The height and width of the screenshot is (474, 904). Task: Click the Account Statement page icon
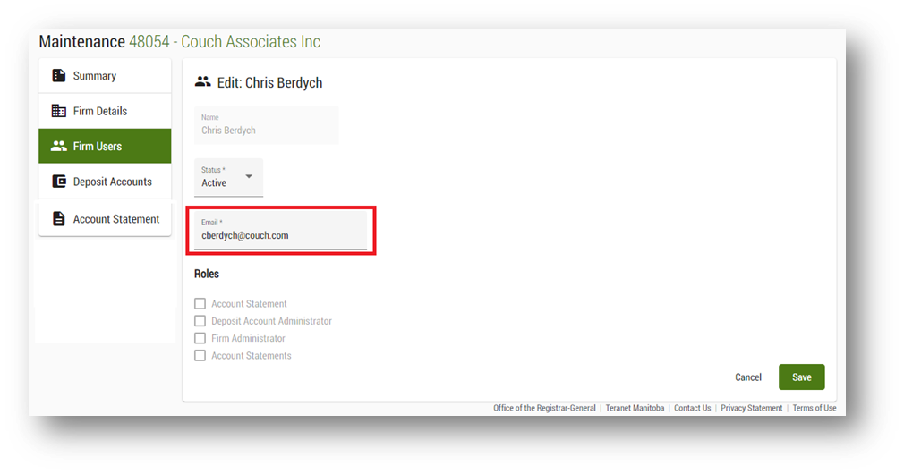coord(59,219)
